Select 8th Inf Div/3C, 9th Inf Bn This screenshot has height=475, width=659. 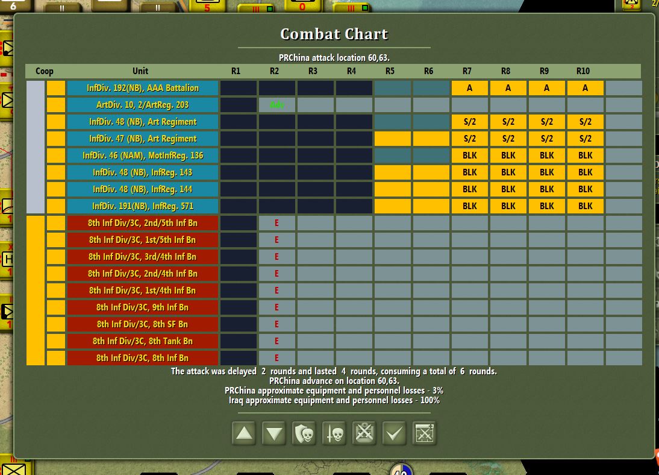(143, 307)
